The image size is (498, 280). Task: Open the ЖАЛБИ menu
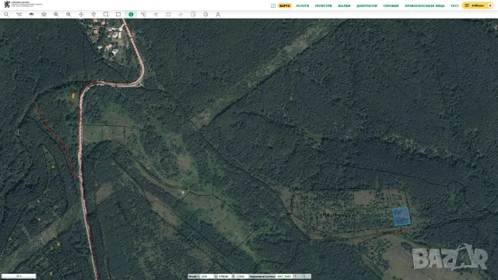[x=344, y=5]
